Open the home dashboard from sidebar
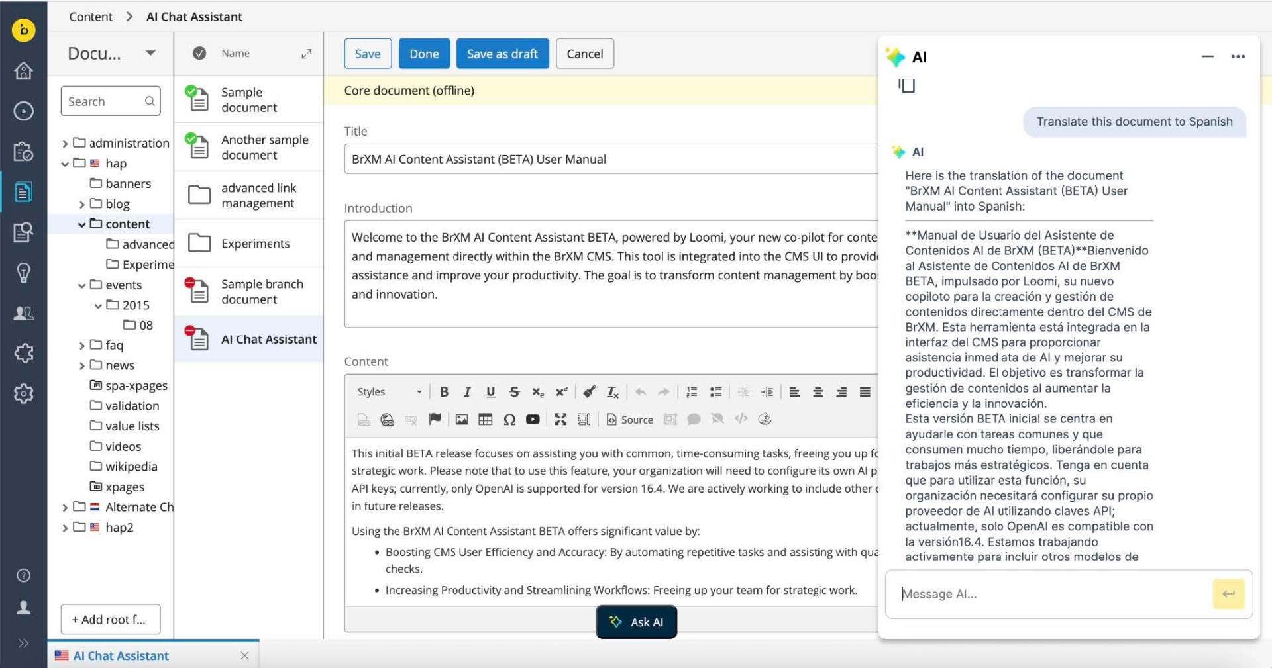The height and width of the screenshot is (668, 1272). [x=24, y=71]
